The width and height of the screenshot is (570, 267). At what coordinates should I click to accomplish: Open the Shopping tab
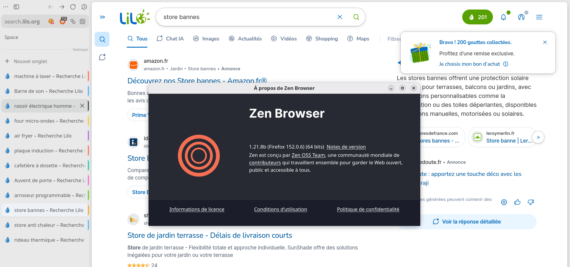pyautogui.click(x=322, y=39)
